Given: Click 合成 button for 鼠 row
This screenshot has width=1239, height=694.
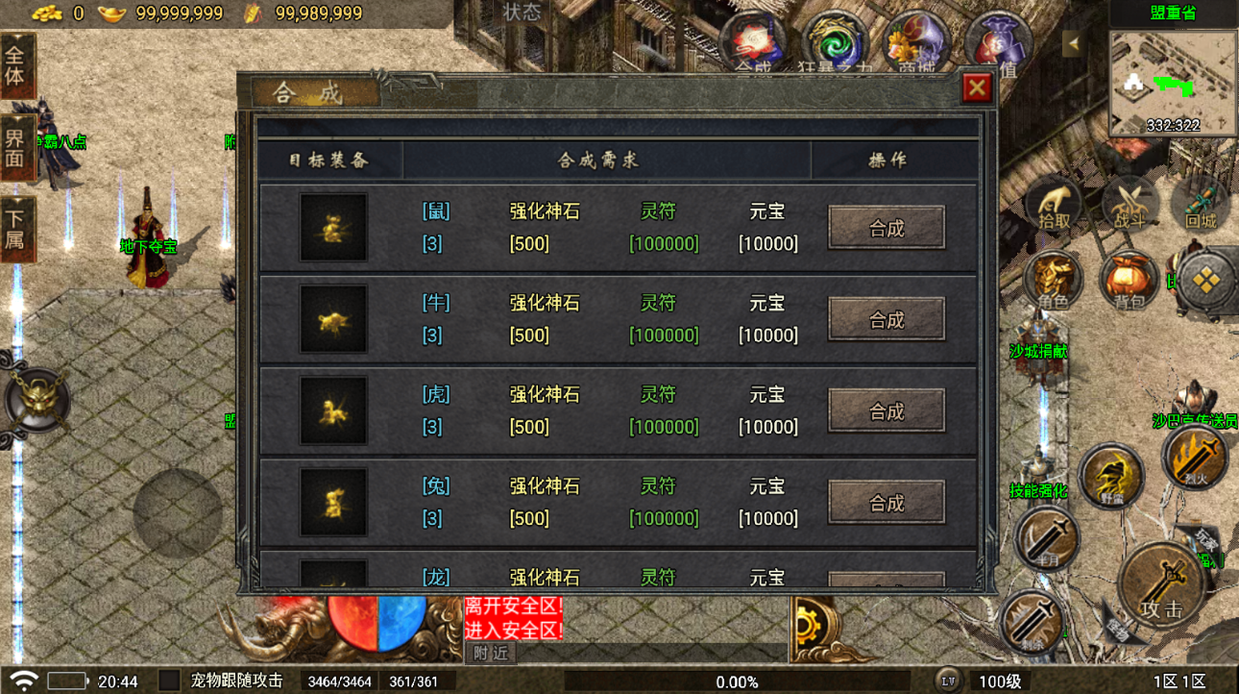Looking at the screenshot, I should pos(887,228).
